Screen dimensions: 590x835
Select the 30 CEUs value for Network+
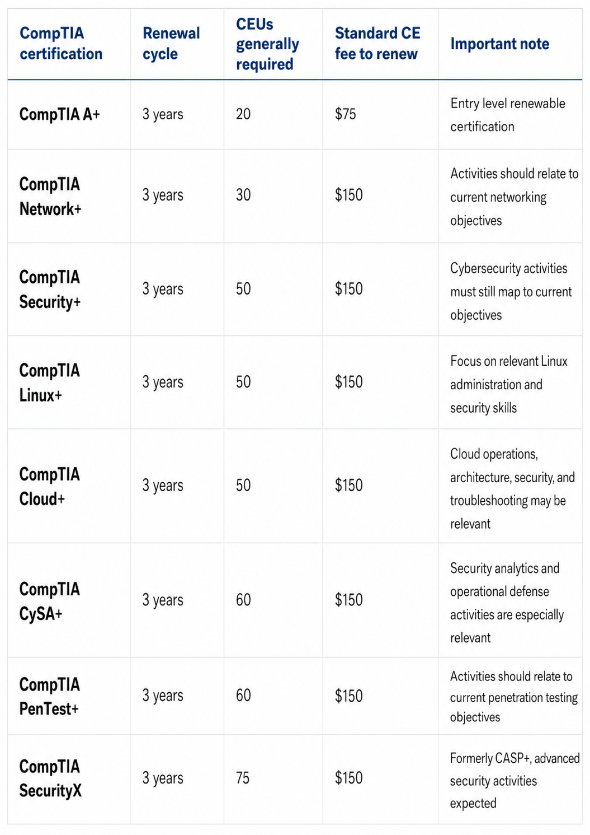click(243, 195)
